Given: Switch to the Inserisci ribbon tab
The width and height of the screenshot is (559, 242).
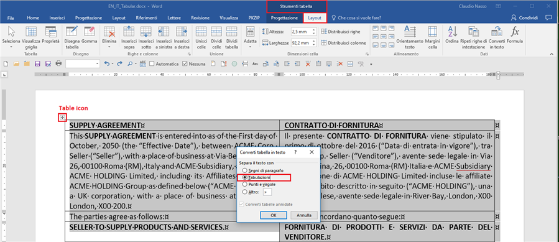Looking at the screenshot, I should tap(57, 18).
